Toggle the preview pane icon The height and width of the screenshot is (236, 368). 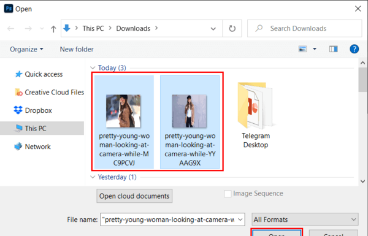(333, 49)
